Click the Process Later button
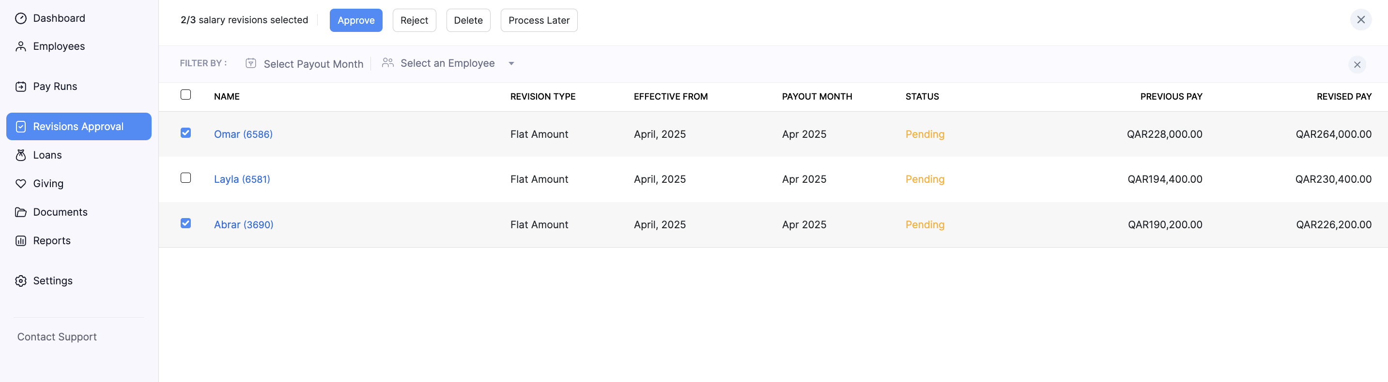This screenshot has width=1388, height=382. coord(538,20)
